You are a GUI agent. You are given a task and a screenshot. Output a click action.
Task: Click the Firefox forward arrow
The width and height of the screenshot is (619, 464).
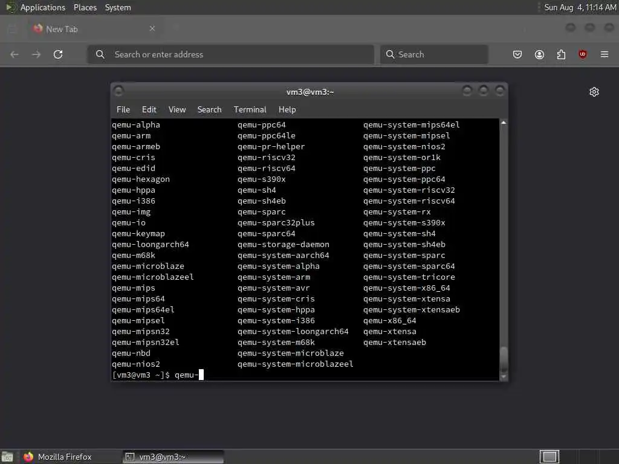36,54
